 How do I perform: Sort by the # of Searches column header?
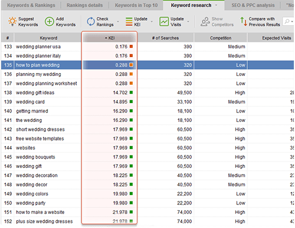(165, 38)
